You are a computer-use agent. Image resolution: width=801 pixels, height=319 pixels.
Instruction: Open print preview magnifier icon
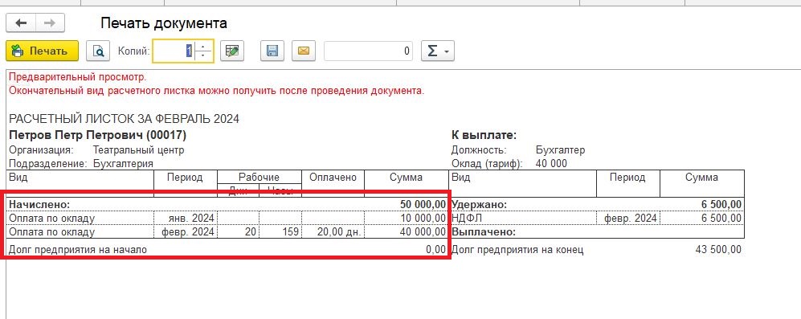(97, 51)
